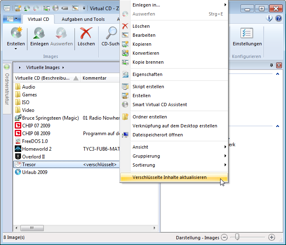Choose Bearbeiten from the context menu
This screenshot has width=286, height=245.
pos(174,35)
